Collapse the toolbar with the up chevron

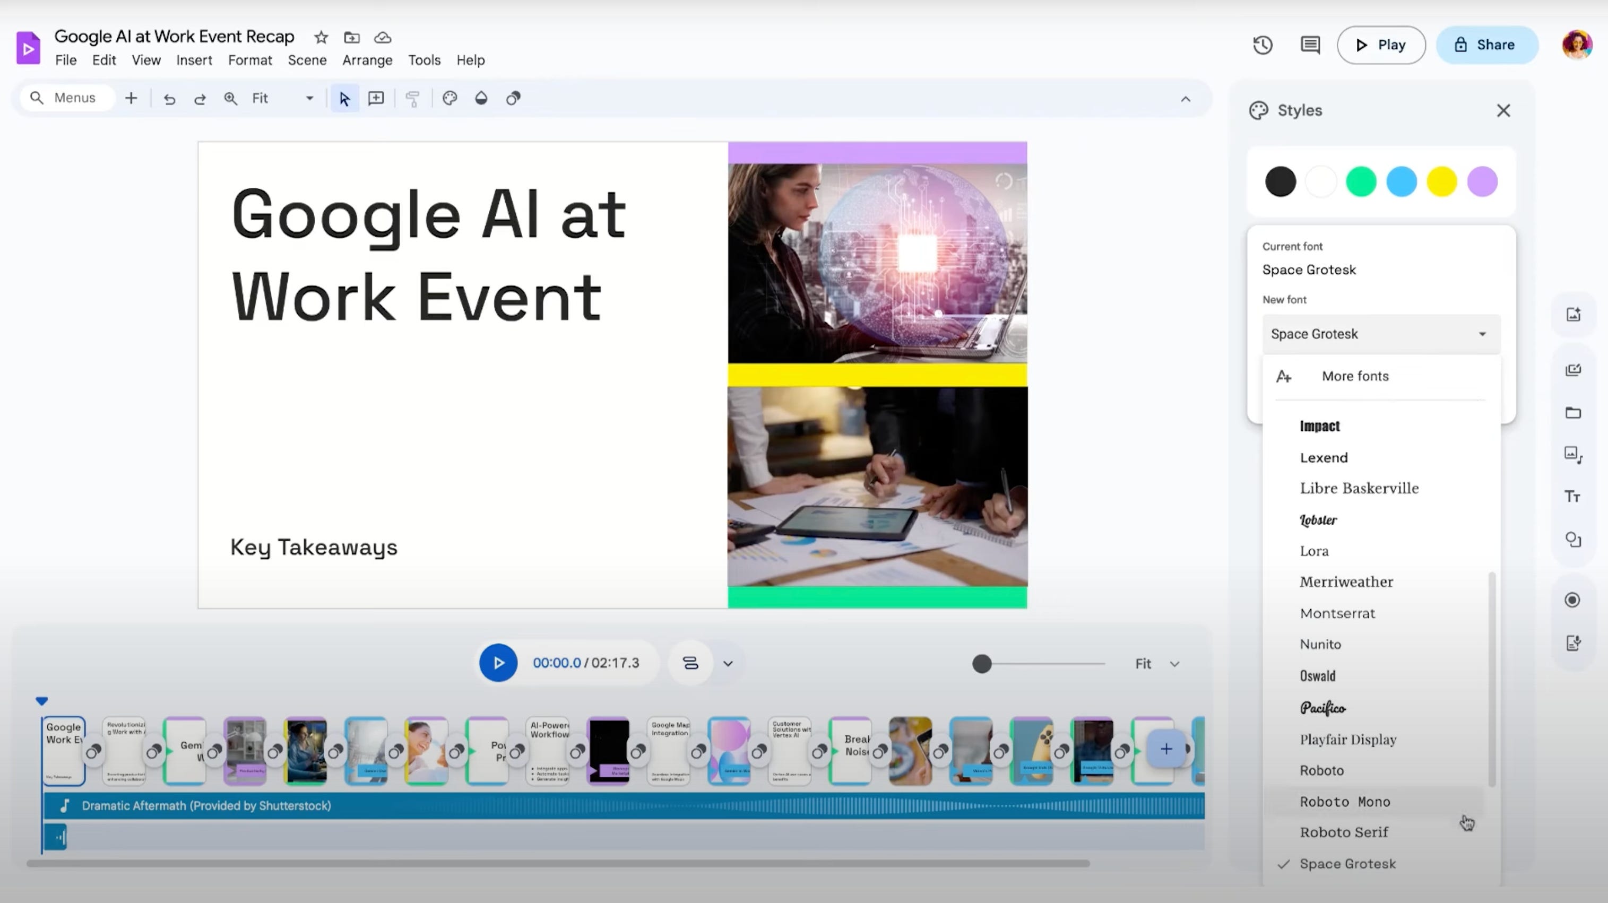1186,99
